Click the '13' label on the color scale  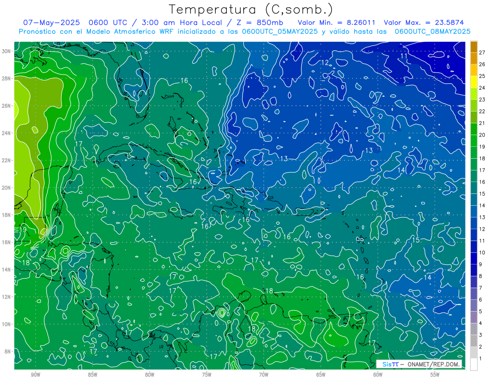coord(482,217)
